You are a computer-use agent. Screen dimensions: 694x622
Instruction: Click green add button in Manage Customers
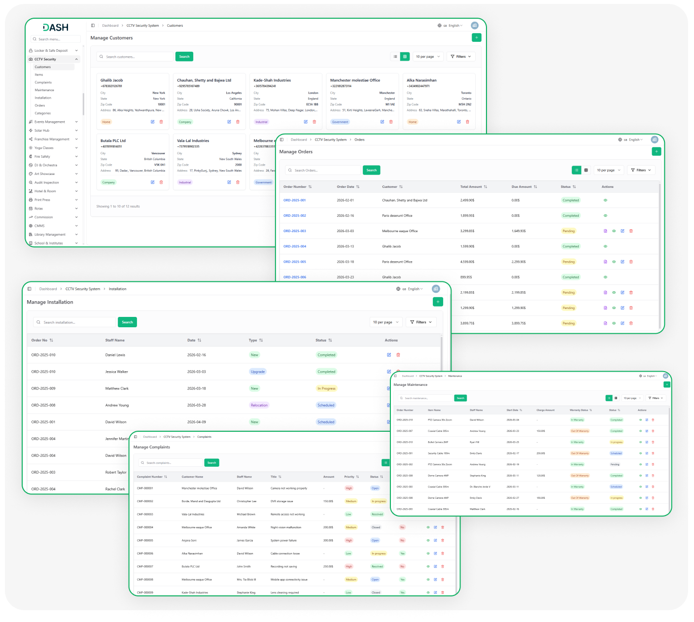(477, 37)
